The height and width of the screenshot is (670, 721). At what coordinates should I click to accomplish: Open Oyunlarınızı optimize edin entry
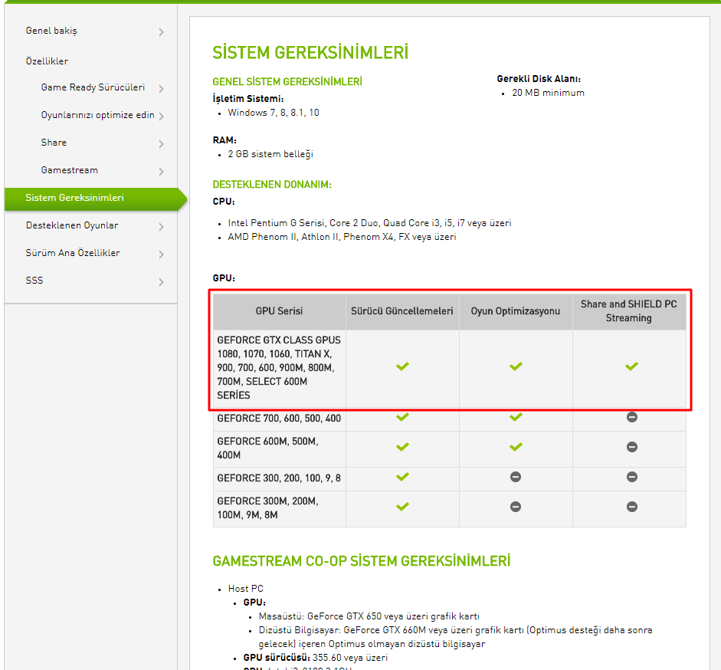(x=97, y=115)
